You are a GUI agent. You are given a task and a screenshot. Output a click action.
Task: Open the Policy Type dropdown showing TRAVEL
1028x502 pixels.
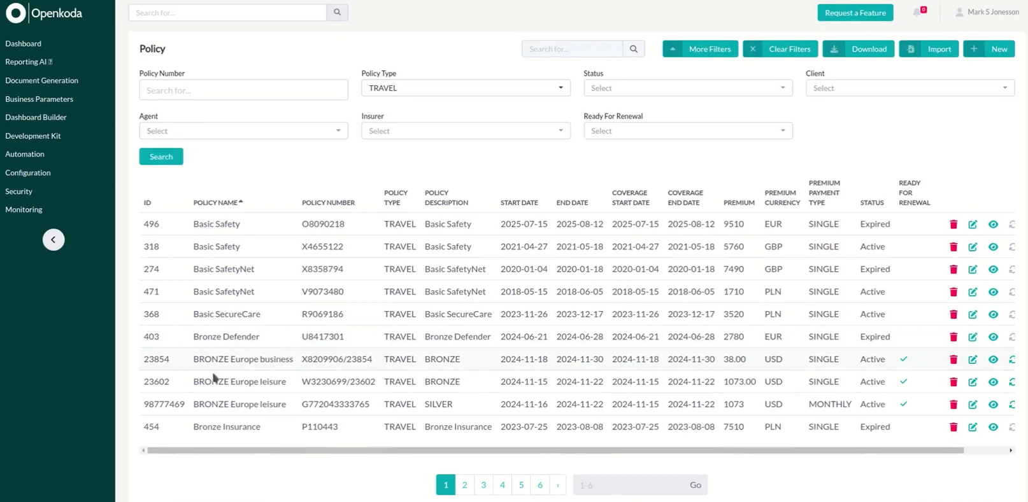pos(466,88)
